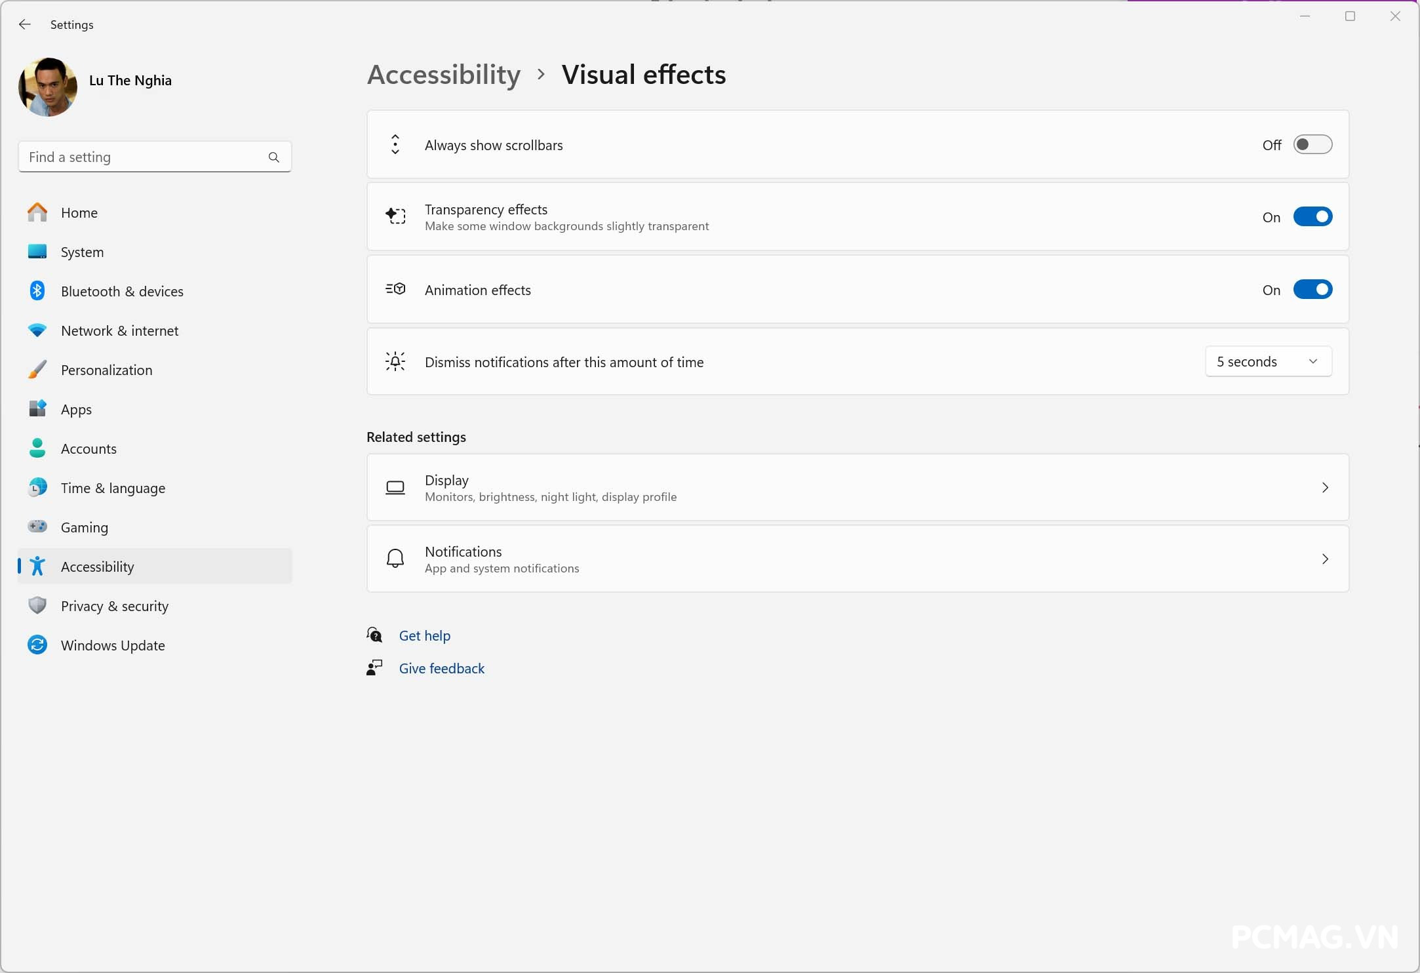Viewport: 1420px width, 973px height.
Task: Turn off Transparency effects toggle
Action: point(1312,217)
